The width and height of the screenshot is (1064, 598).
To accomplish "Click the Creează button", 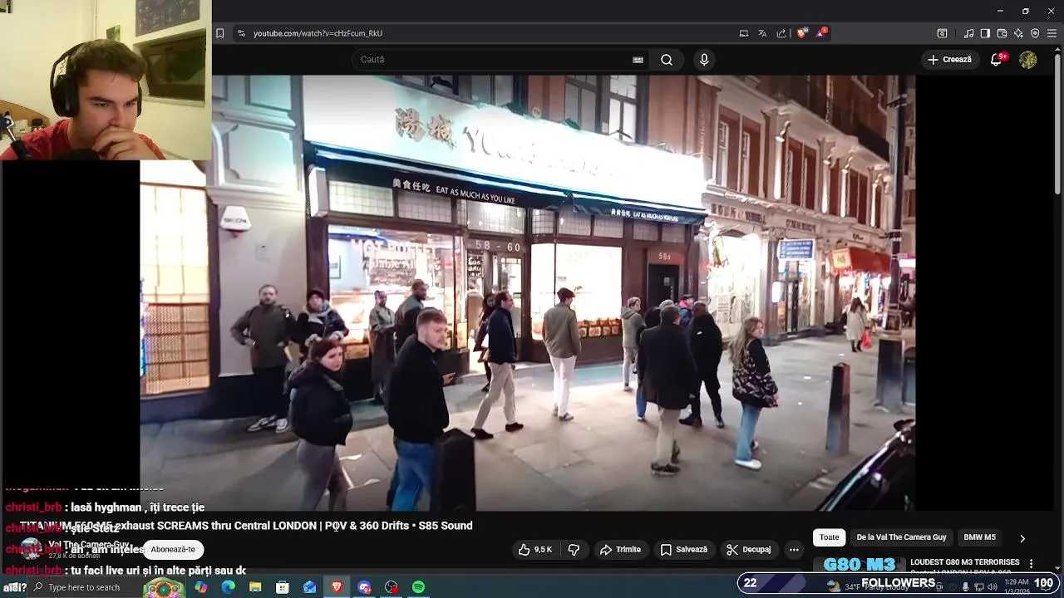I will point(949,60).
